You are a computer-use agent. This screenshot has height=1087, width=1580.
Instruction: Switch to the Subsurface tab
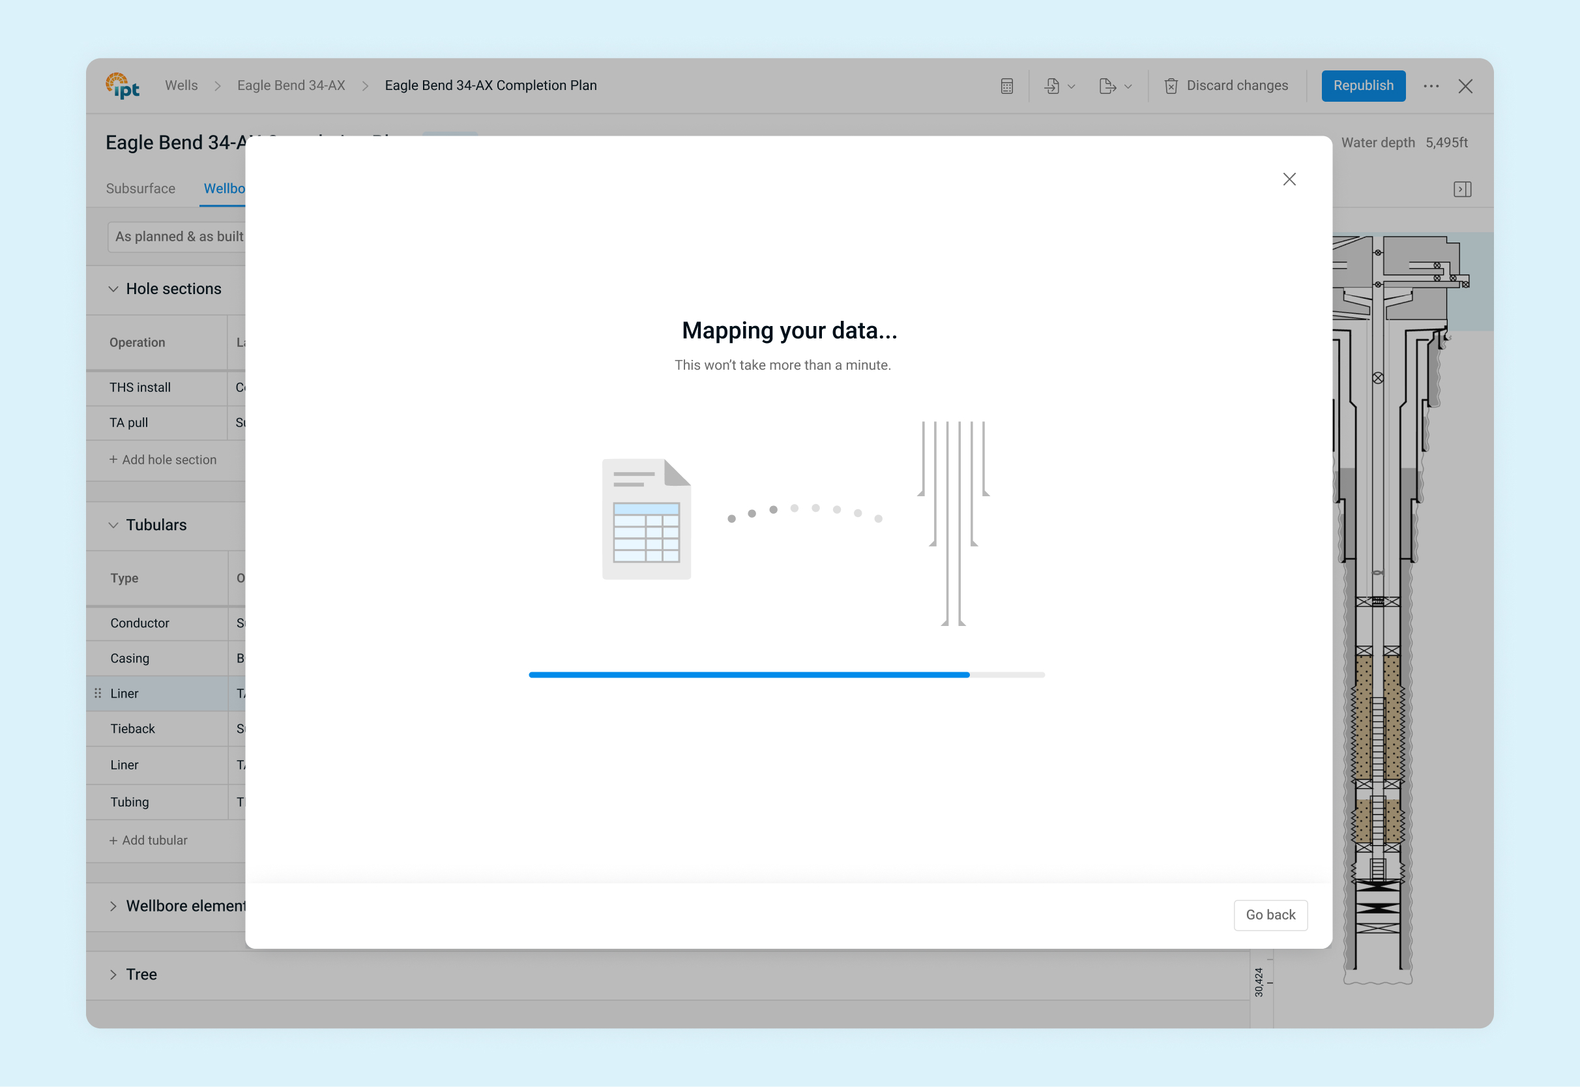click(140, 188)
